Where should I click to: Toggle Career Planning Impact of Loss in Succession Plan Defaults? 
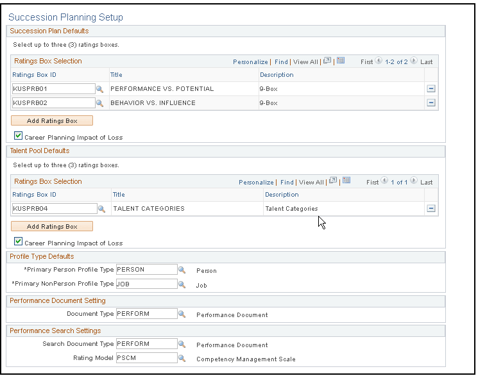19,136
